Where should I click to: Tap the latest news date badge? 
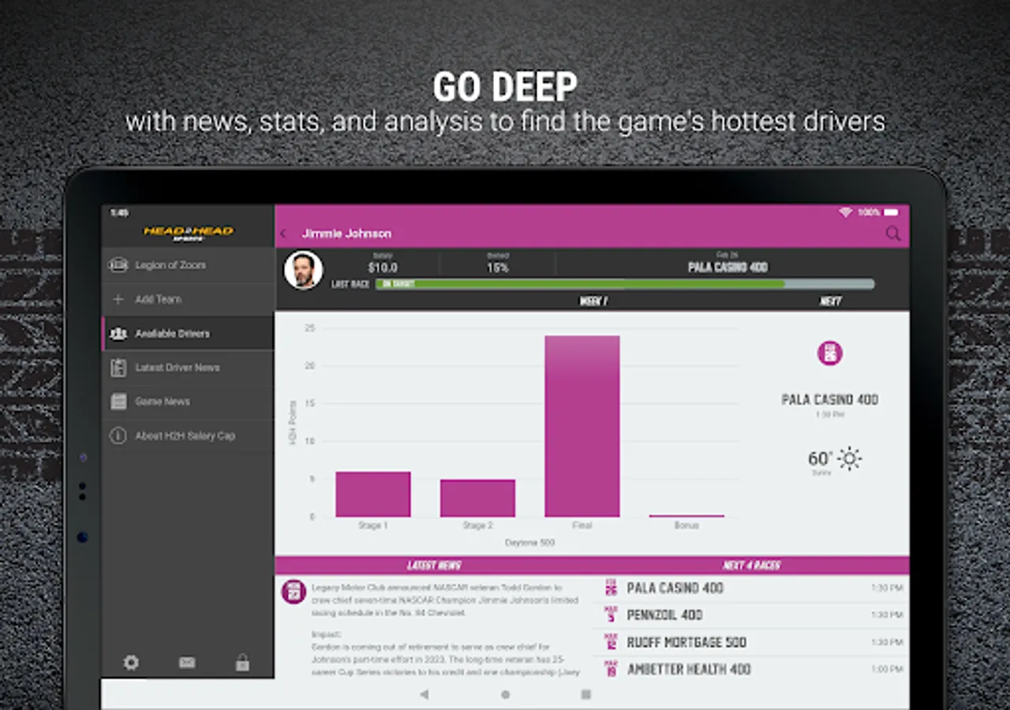click(x=294, y=592)
